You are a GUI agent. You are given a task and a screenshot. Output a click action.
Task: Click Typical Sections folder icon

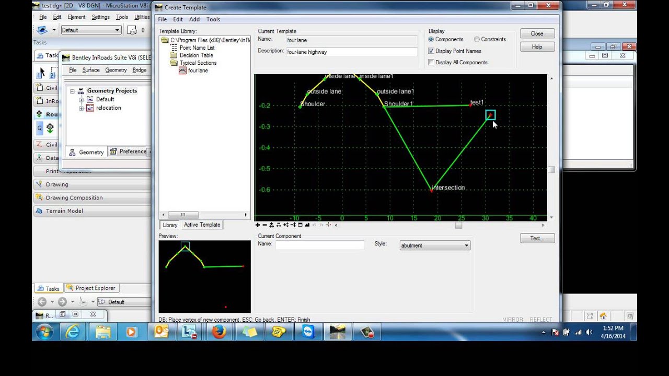tap(174, 63)
